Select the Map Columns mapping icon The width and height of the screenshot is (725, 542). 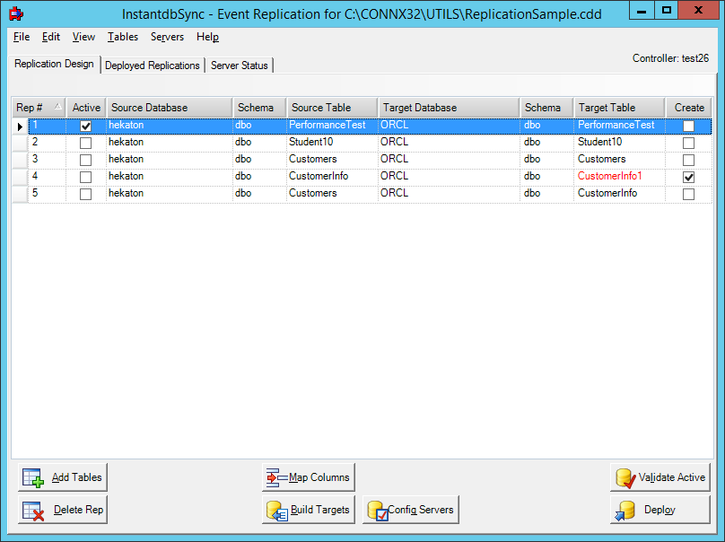pyautogui.click(x=274, y=476)
